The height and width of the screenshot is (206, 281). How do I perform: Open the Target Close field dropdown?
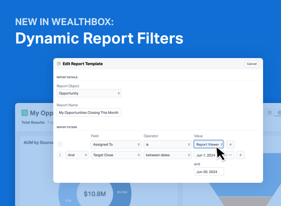(116, 155)
